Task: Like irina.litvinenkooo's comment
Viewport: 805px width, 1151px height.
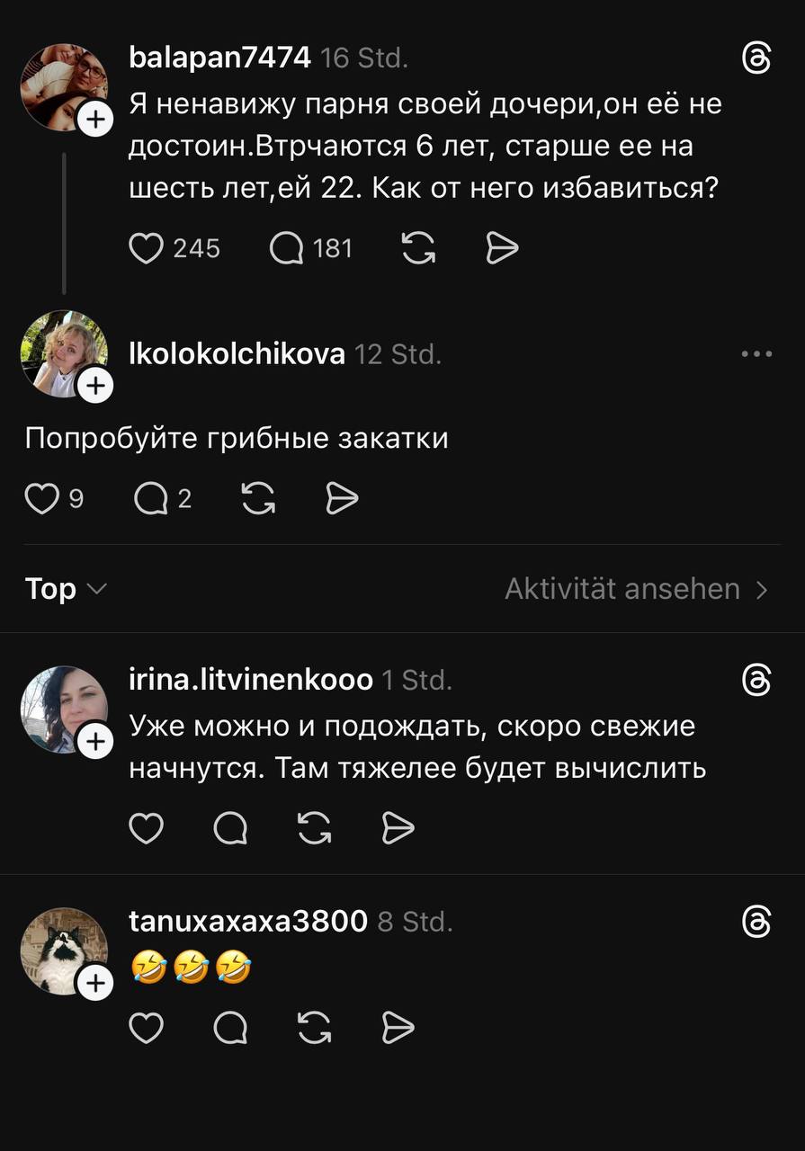Action: (147, 828)
